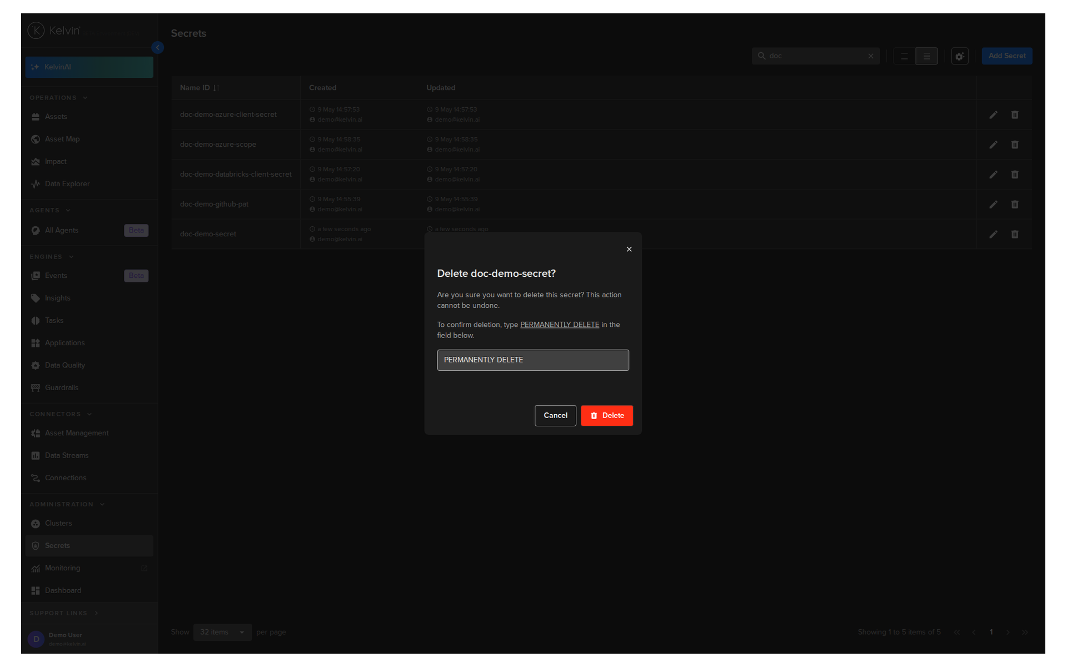Open the Demo User profile
The width and height of the screenshot is (1067, 667).
click(x=89, y=639)
